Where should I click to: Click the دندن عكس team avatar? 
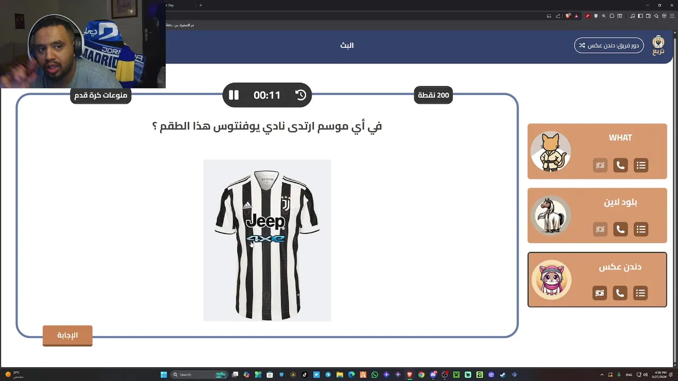(551, 279)
